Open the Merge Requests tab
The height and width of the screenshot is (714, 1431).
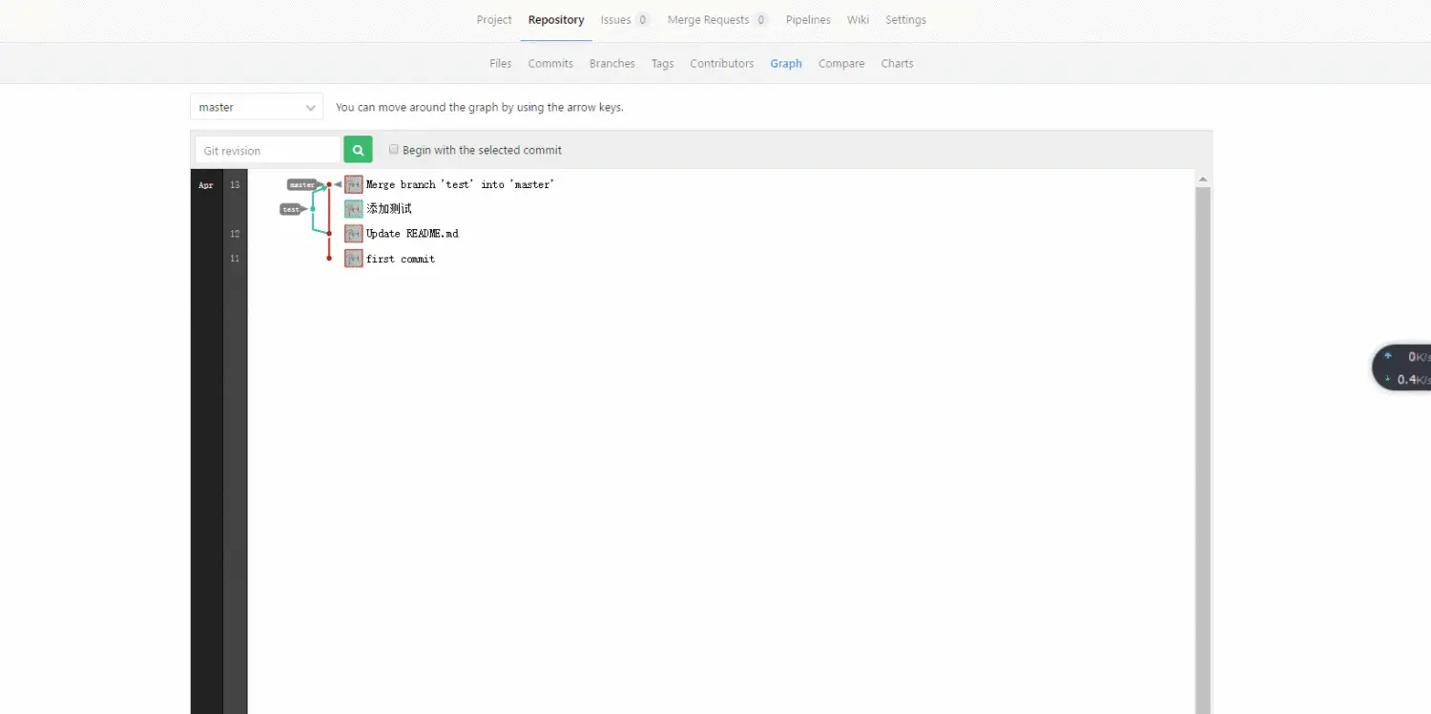coord(717,20)
